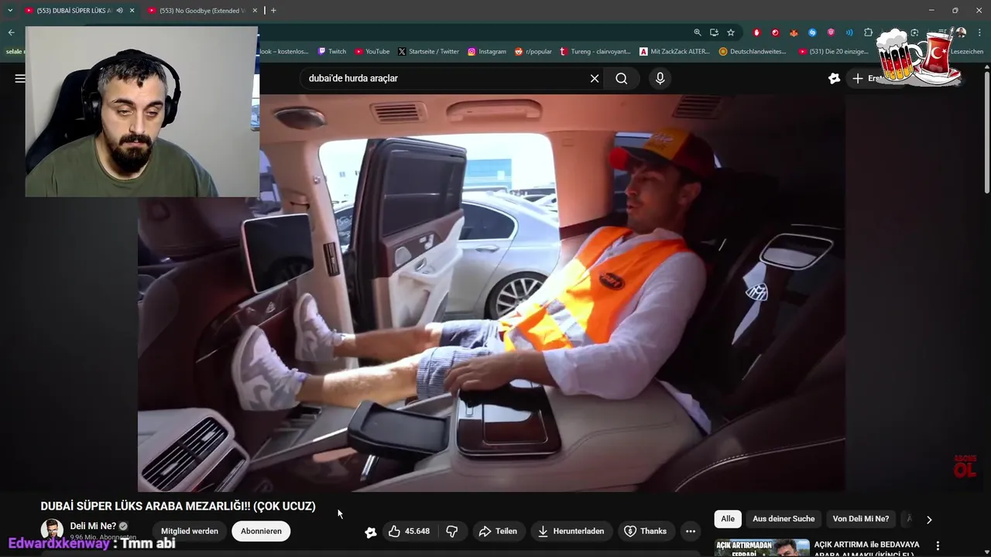
Task: Click the Abonnieren subscribe button
Action: pos(261,531)
